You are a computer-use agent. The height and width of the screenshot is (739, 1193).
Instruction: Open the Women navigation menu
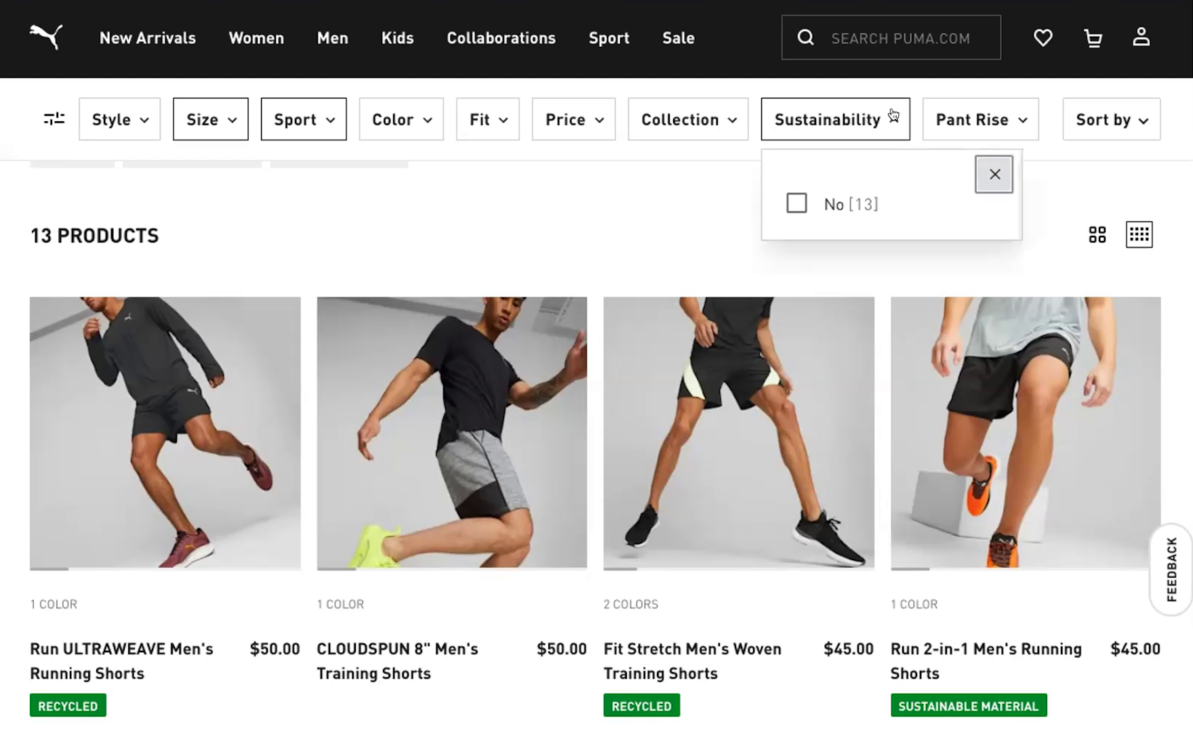pyautogui.click(x=256, y=38)
